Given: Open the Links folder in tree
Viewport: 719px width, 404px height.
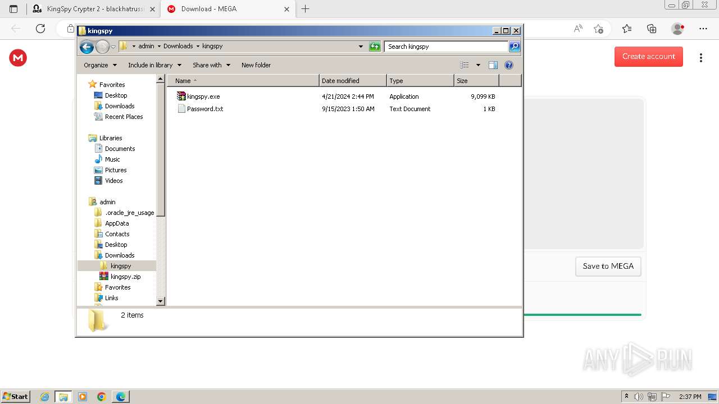Looking at the screenshot, I should click(x=111, y=298).
